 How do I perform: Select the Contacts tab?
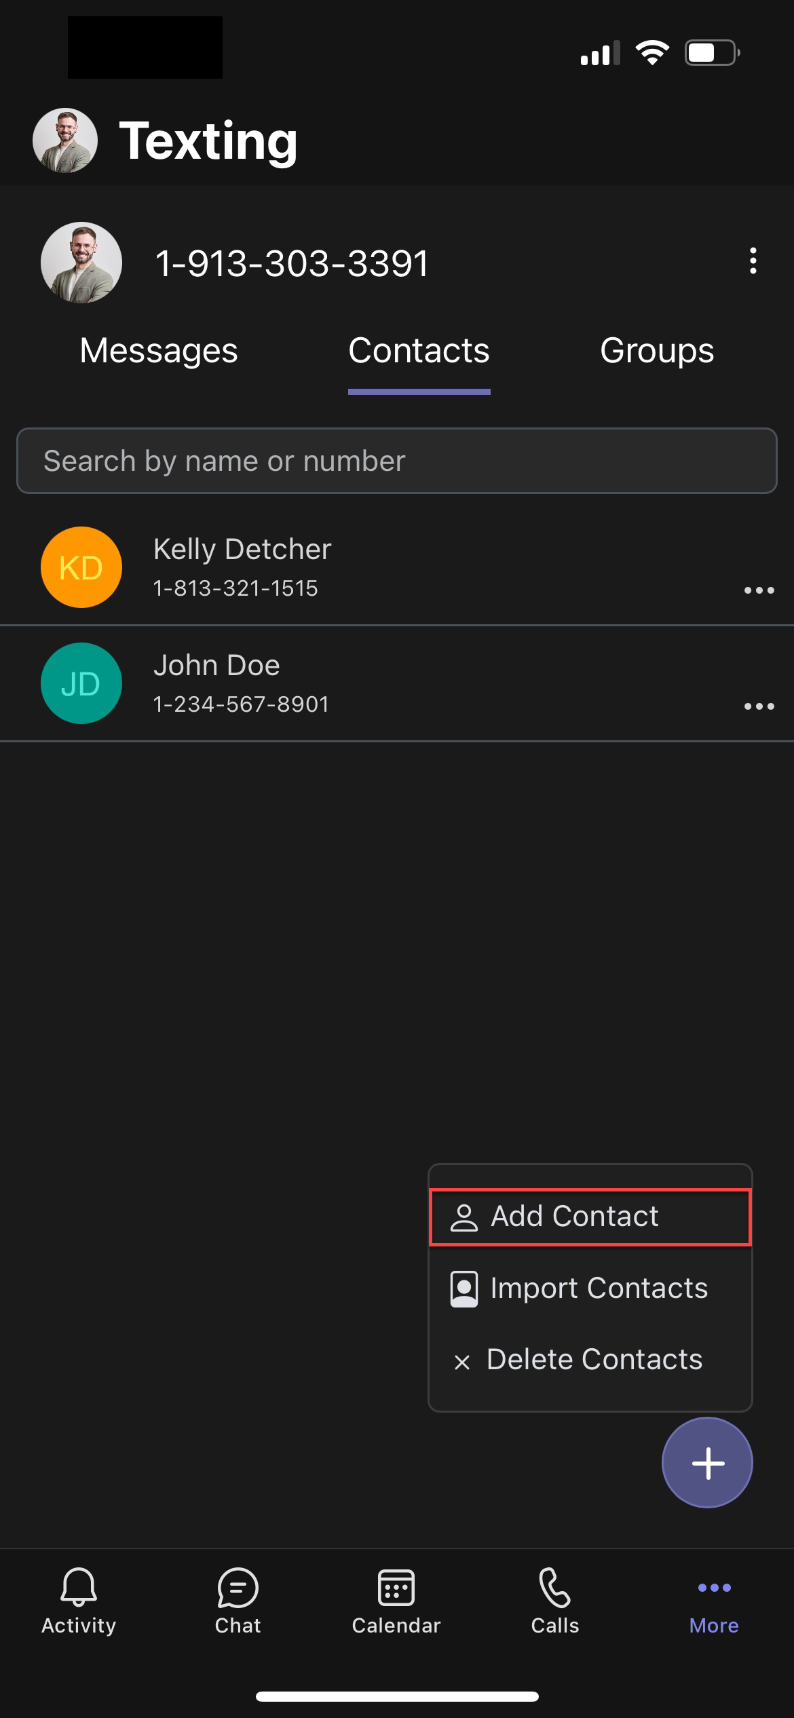point(419,351)
